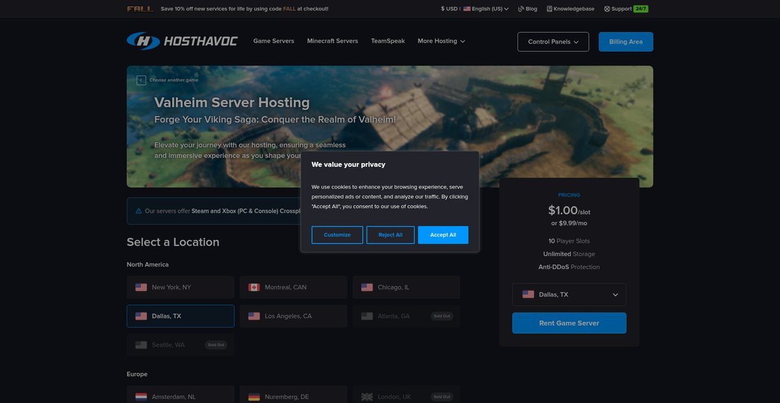This screenshot has height=403, width=780.
Task: Select Amsterdam, NL location
Action: tap(181, 395)
